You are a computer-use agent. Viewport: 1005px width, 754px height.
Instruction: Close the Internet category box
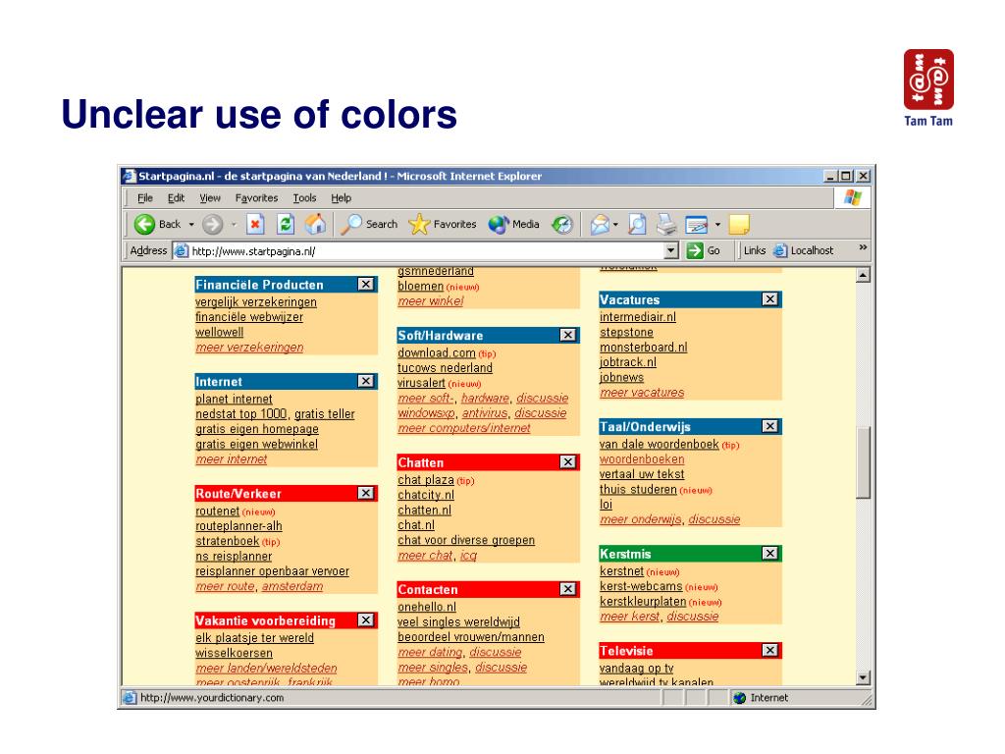(365, 381)
